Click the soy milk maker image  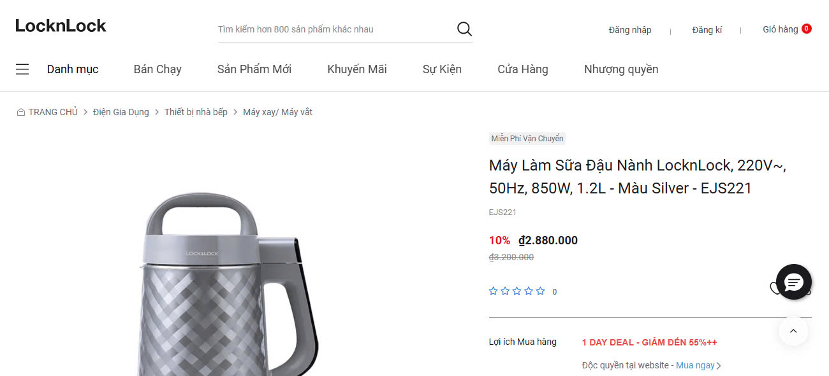point(231,286)
